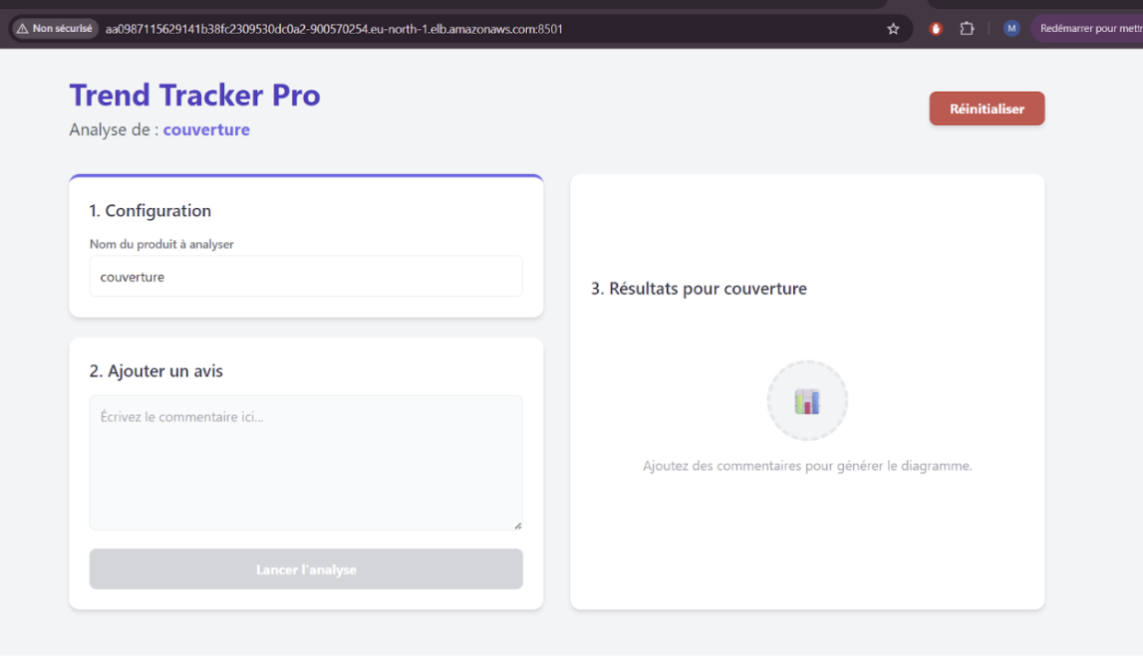Image resolution: width=1143 pixels, height=657 pixels.
Task: Click the browser address bar URL
Action: tap(334, 29)
